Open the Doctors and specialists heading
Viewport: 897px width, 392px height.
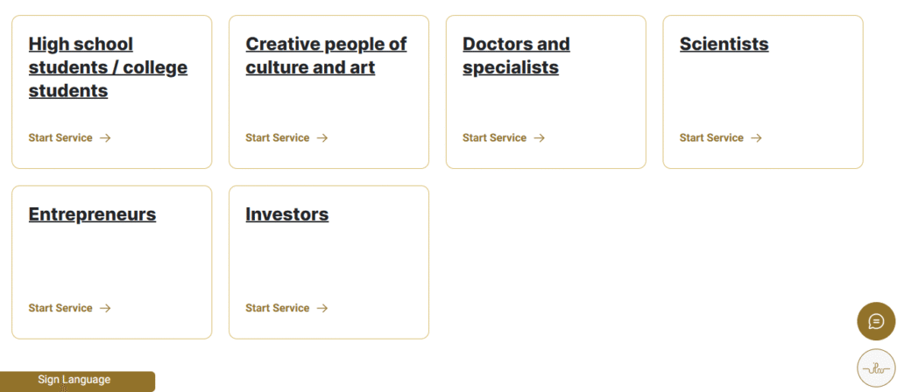(516, 55)
